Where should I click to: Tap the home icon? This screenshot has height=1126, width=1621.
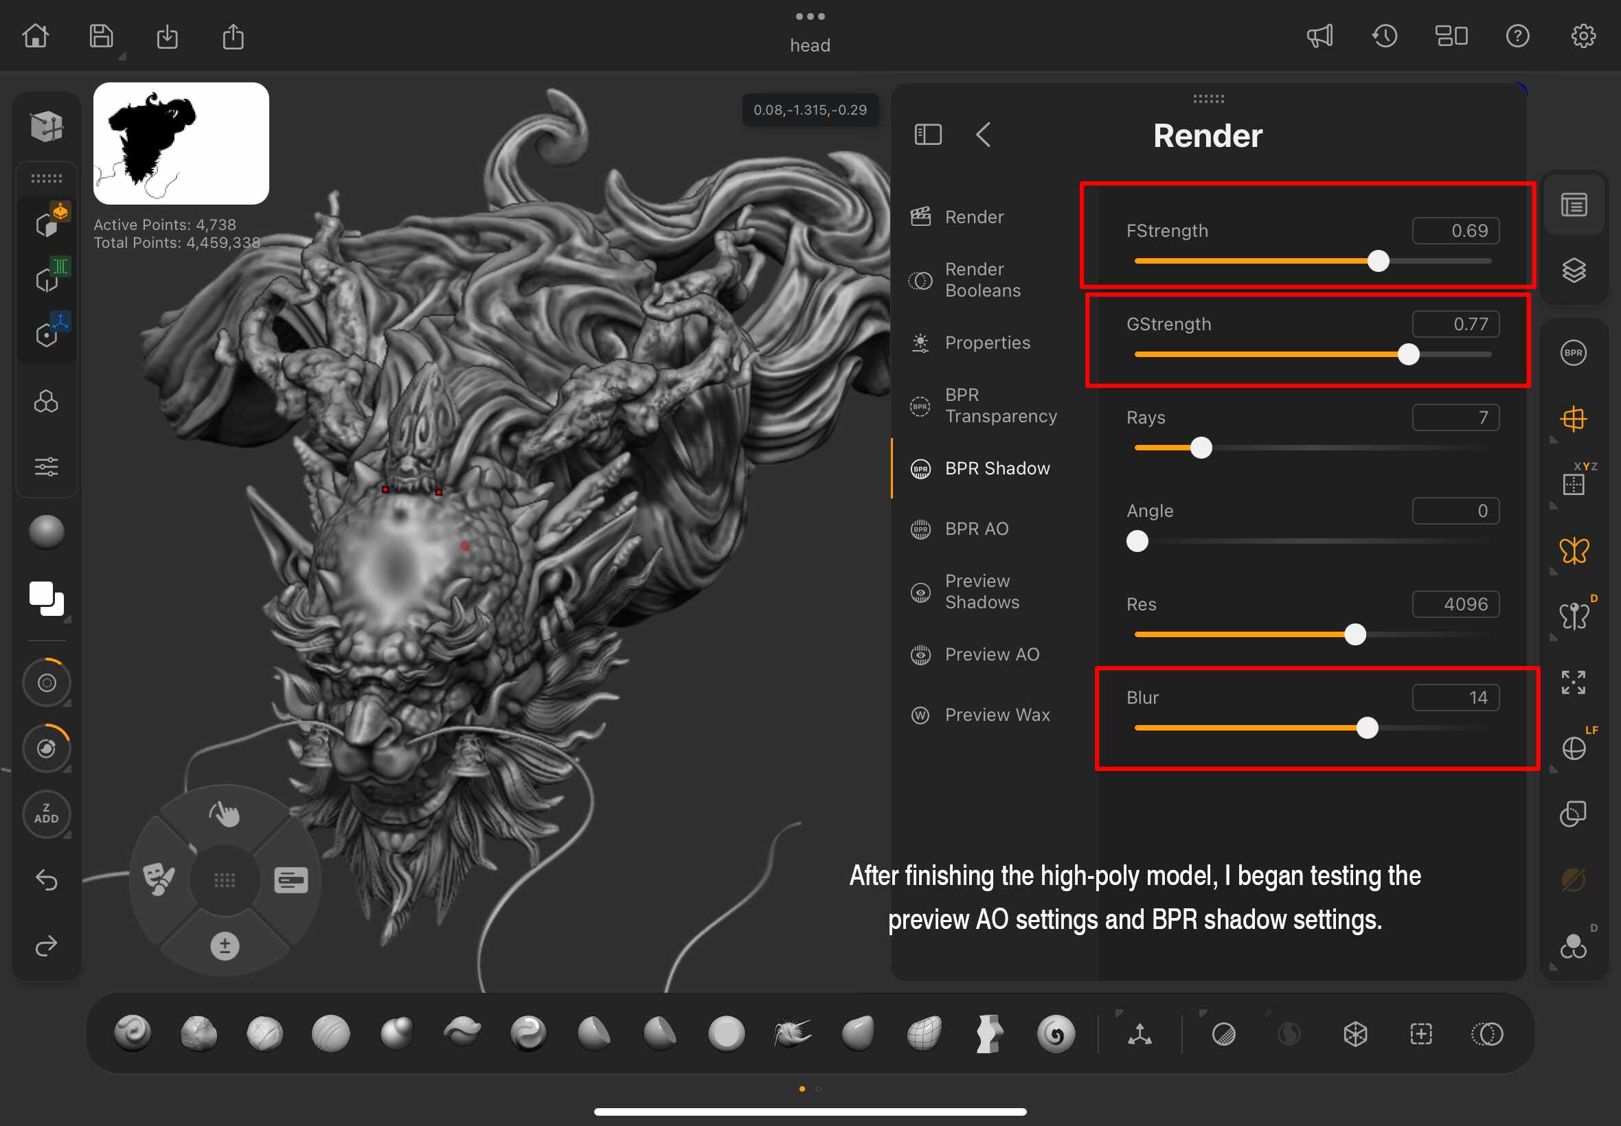[x=35, y=35]
